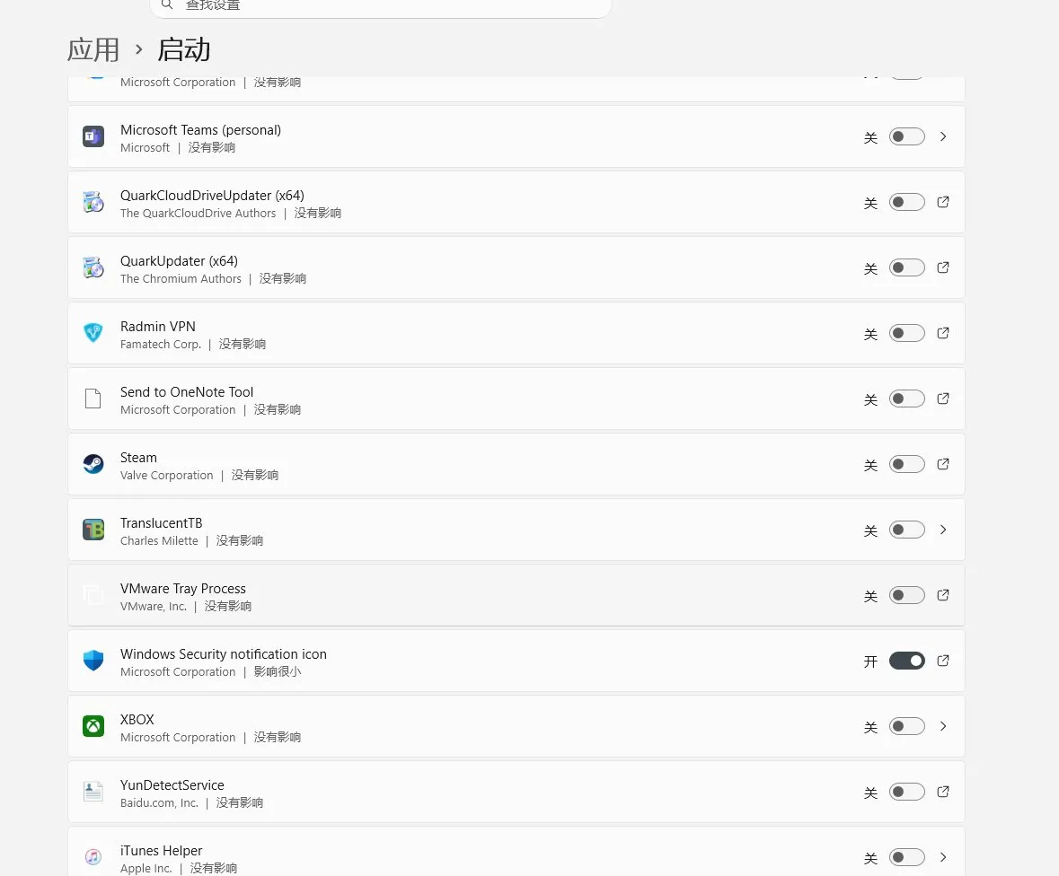The height and width of the screenshot is (876, 1059).
Task: Click the QuarkUpdater (x64) app icon
Action: click(93, 267)
